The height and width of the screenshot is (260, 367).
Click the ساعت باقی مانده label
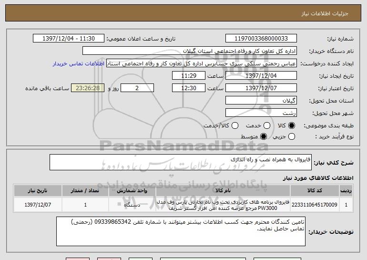[47, 88]
